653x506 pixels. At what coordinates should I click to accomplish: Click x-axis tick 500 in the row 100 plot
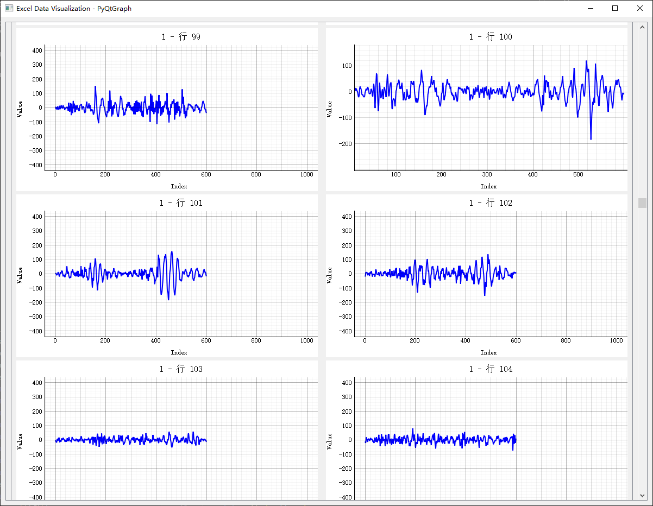coord(578,175)
